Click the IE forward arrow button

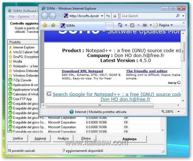pyautogui.click(x=53, y=16)
